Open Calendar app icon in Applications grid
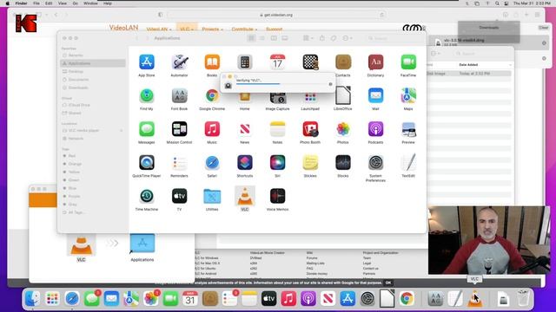 coord(277,62)
